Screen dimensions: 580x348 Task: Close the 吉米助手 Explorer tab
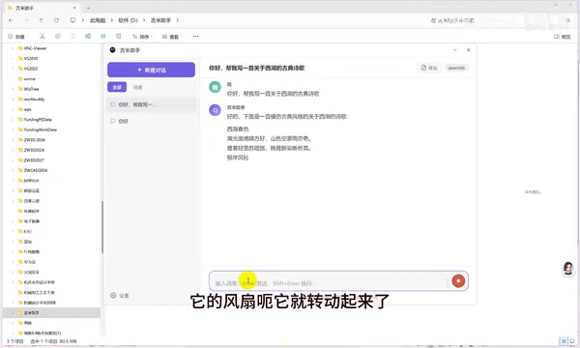[74, 8]
